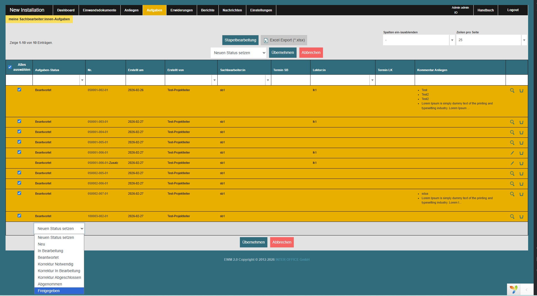Screen dimensions: 537x296
Task: Toggle the checkbox in row 050002-006-01
Action: tap(19, 183)
